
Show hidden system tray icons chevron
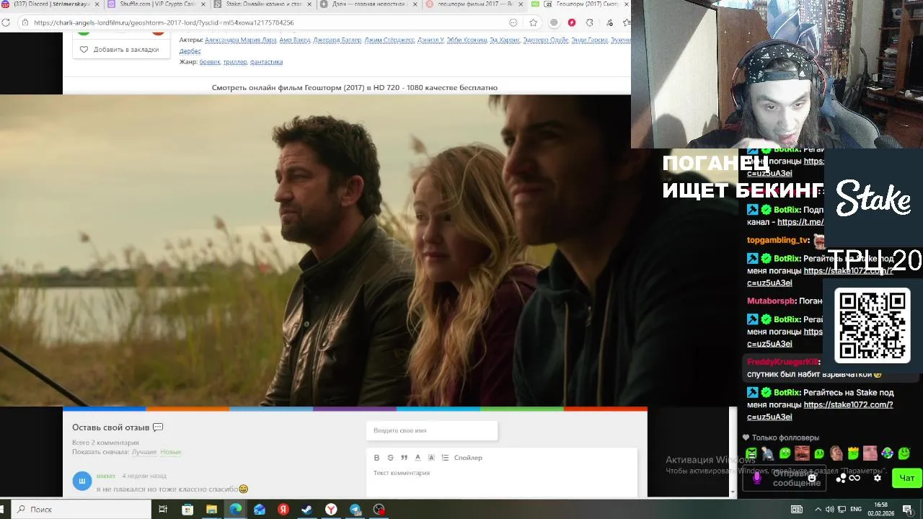(818, 510)
